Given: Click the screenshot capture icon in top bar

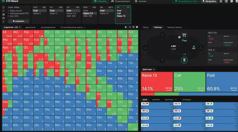Looking at the screenshot, I should [221, 1].
